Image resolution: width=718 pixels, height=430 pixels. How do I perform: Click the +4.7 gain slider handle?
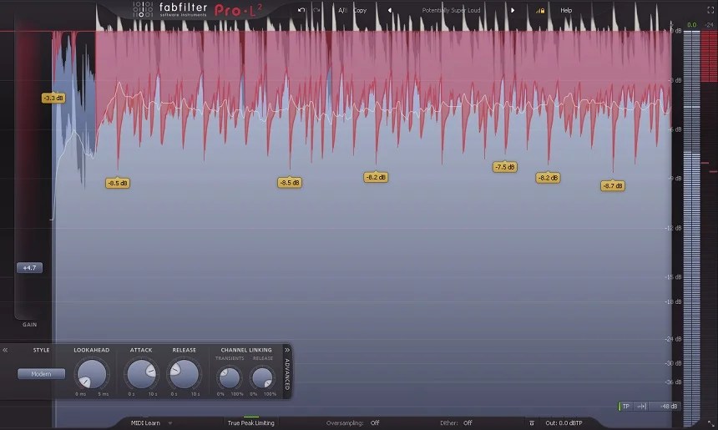click(x=30, y=268)
